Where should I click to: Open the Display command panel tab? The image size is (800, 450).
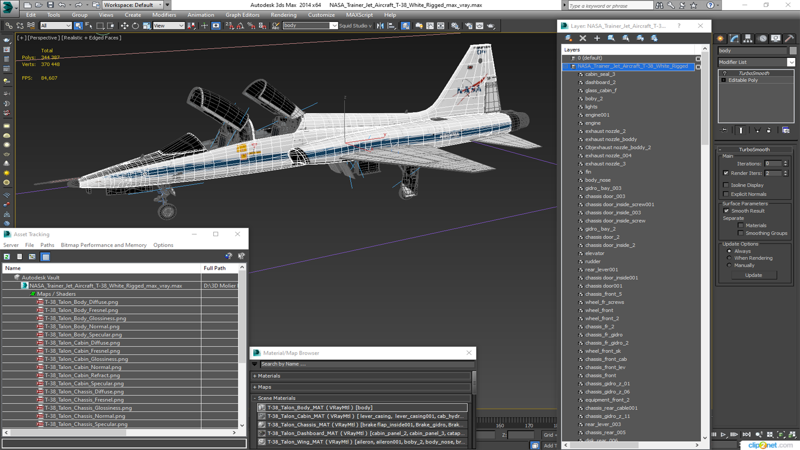point(776,39)
